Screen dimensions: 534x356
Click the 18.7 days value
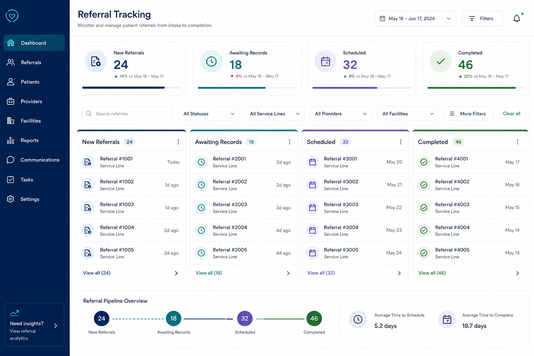coord(474,326)
